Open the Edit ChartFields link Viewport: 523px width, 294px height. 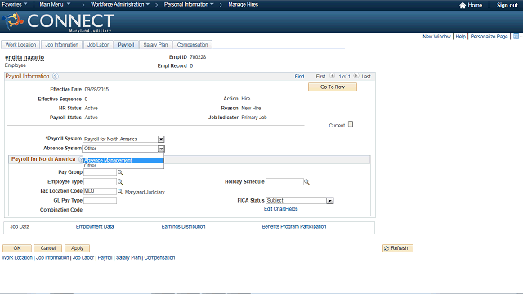point(281,209)
